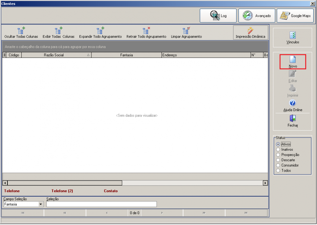
Task: Sort by the Razão Social column header
Action: (x=54, y=55)
